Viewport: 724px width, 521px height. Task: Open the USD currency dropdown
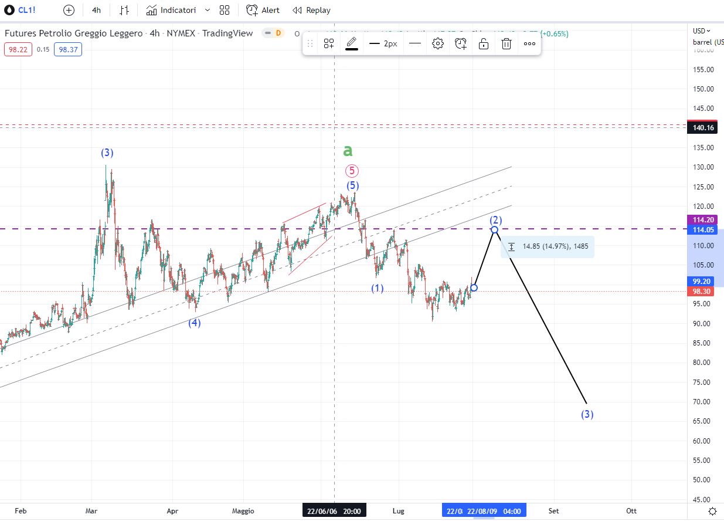[701, 31]
